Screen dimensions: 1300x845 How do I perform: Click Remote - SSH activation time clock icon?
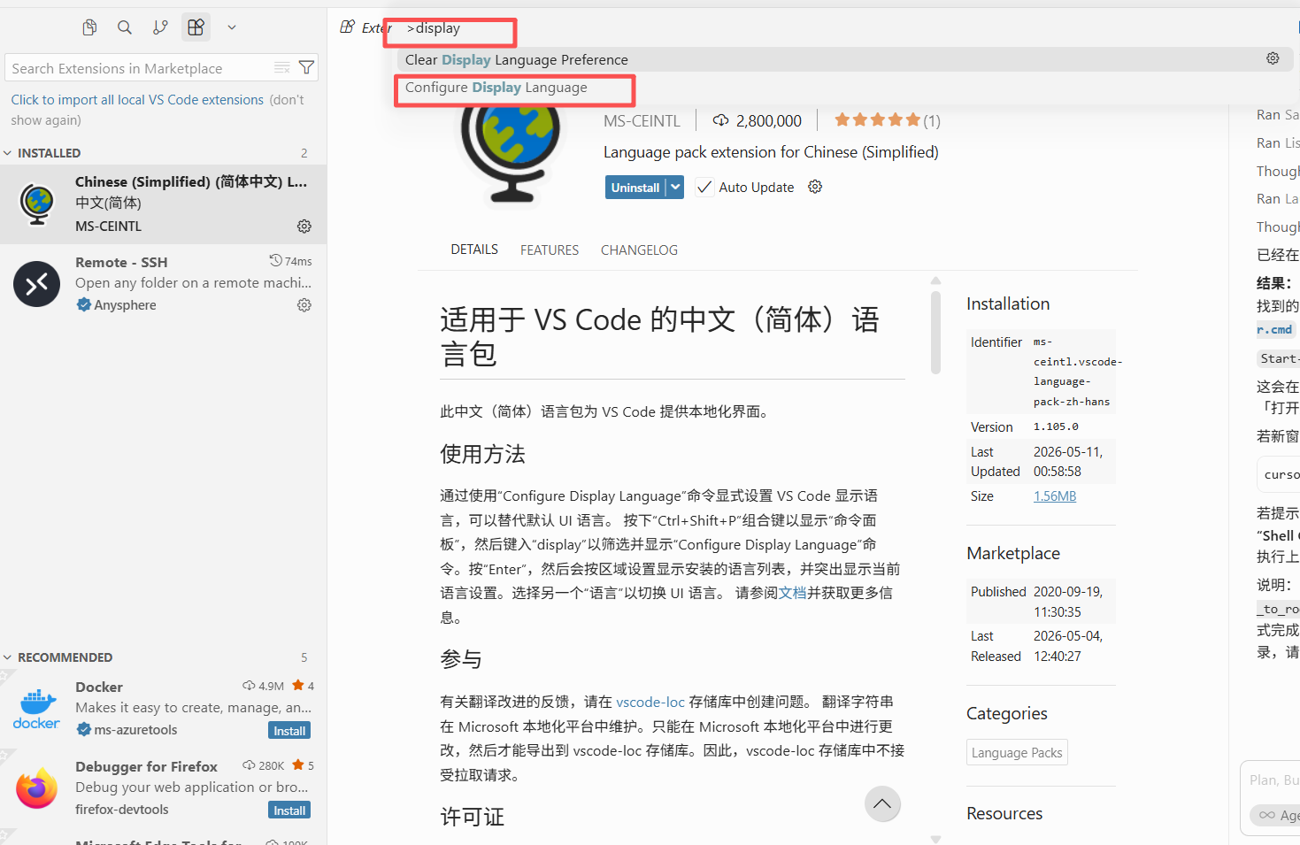click(276, 260)
